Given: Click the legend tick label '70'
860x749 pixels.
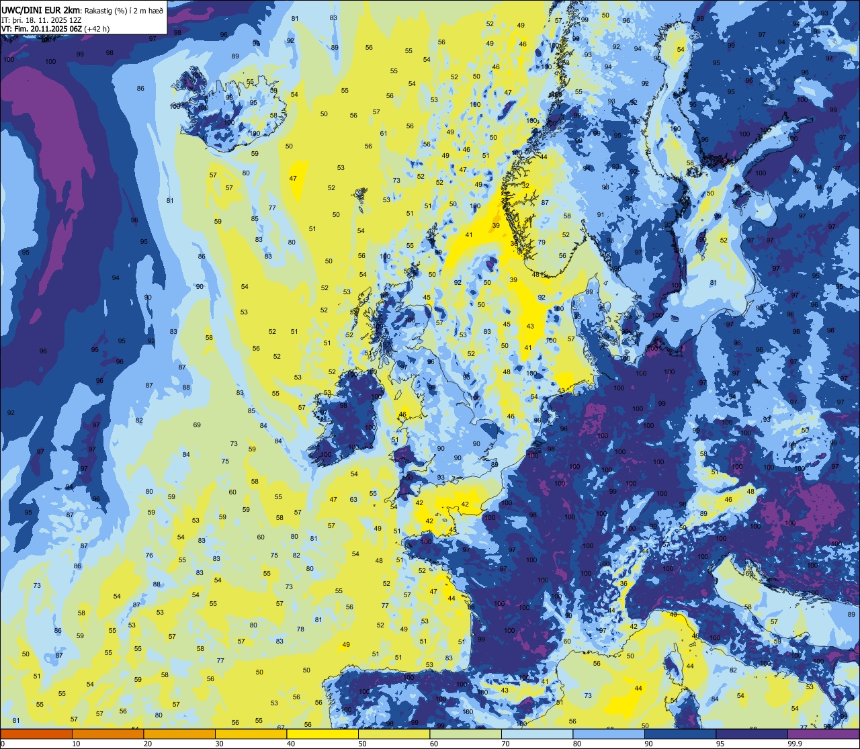Looking at the screenshot, I should 505,744.
